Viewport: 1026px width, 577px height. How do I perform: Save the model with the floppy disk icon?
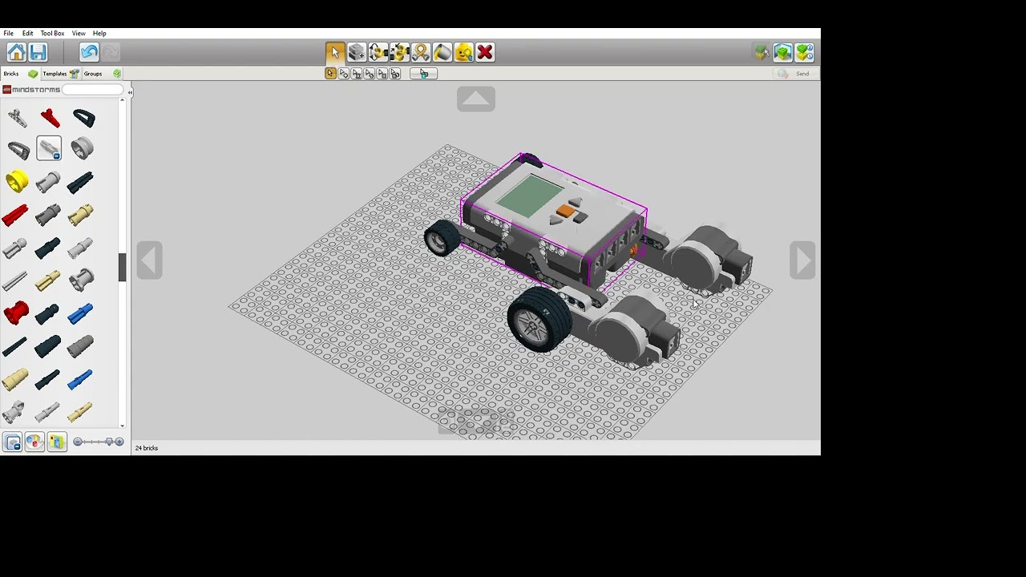click(x=38, y=53)
